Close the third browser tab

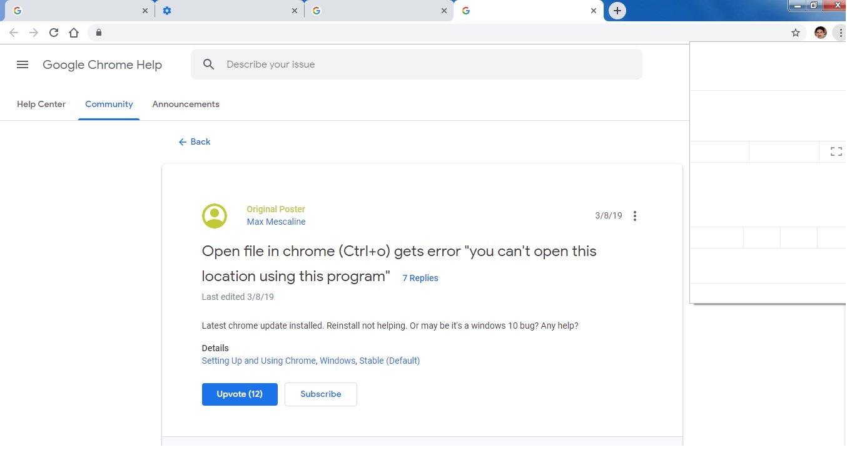(444, 11)
